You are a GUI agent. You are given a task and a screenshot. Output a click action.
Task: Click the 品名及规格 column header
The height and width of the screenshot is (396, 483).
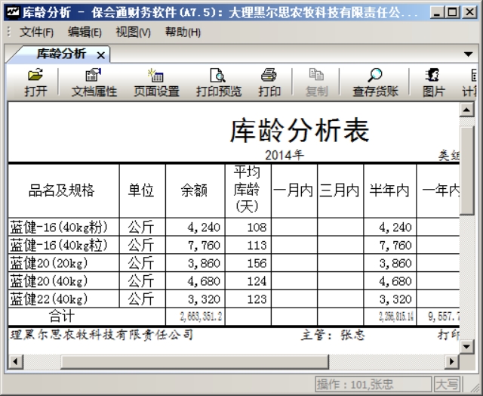click(63, 190)
